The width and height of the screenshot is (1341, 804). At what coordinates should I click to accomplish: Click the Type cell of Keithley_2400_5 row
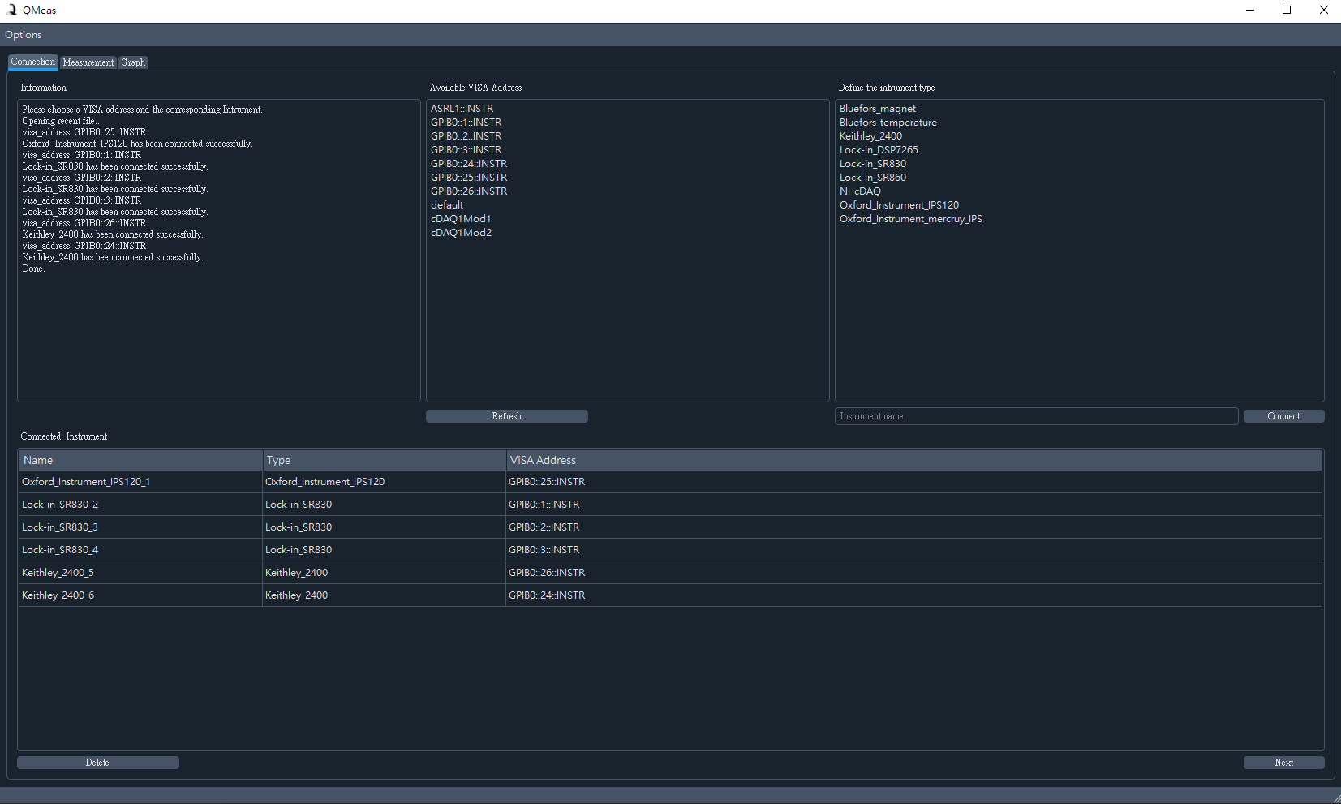click(x=385, y=573)
